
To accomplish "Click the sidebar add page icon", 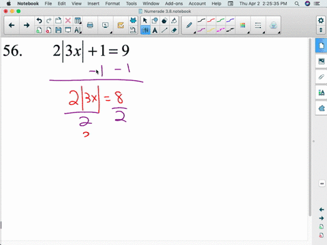I will click(322, 227).
